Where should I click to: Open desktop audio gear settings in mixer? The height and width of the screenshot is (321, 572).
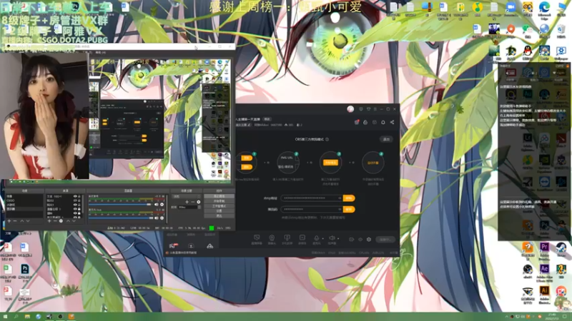click(162, 205)
